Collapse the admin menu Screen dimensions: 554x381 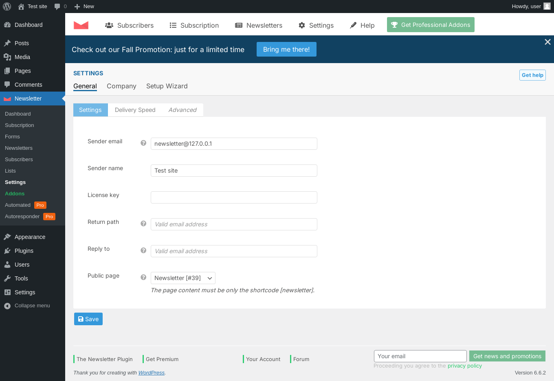[x=33, y=306]
